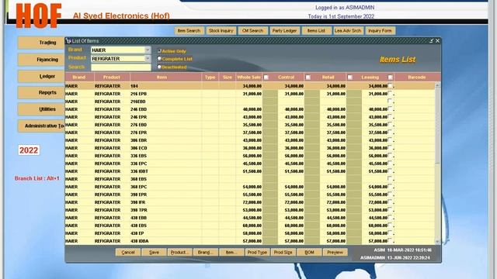
Task: Click the scroll down arrow of items table
Action: pyautogui.click(x=438, y=242)
